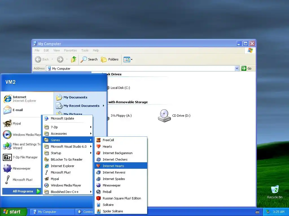This screenshot has width=289, height=216.
Task: Open Tools menu
Action: pyautogui.click(x=85, y=50)
